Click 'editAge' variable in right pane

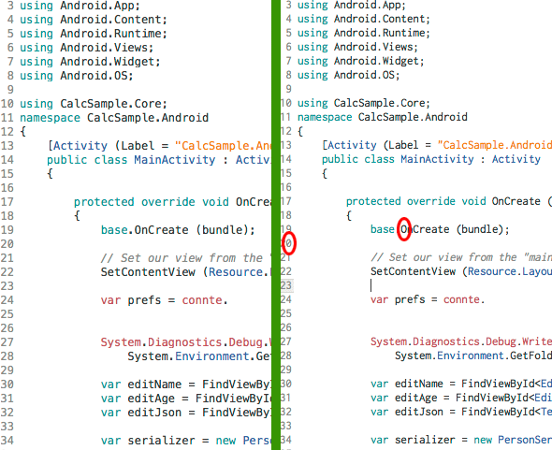(415, 398)
